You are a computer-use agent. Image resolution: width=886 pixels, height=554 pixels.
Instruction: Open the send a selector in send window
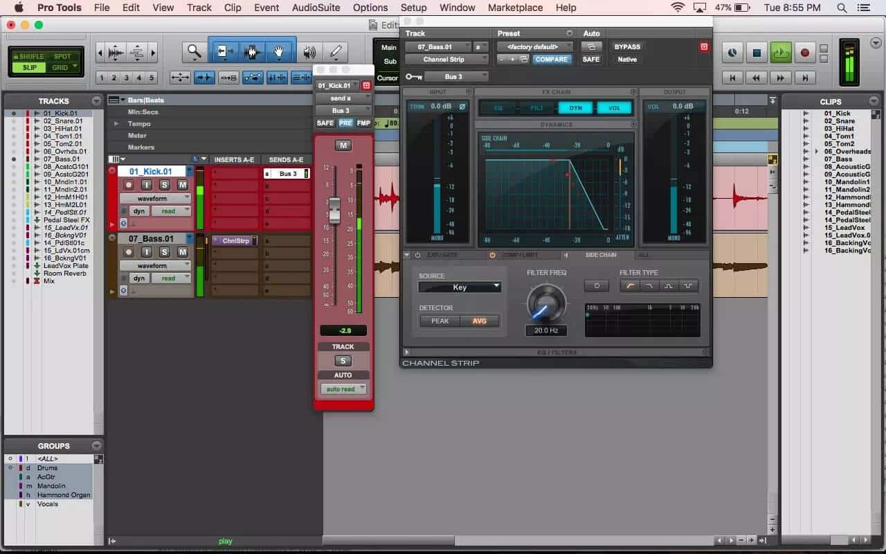343,98
